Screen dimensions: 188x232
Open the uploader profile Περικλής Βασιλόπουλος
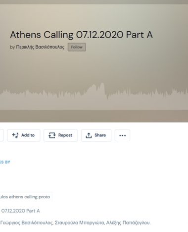[40, 47]
